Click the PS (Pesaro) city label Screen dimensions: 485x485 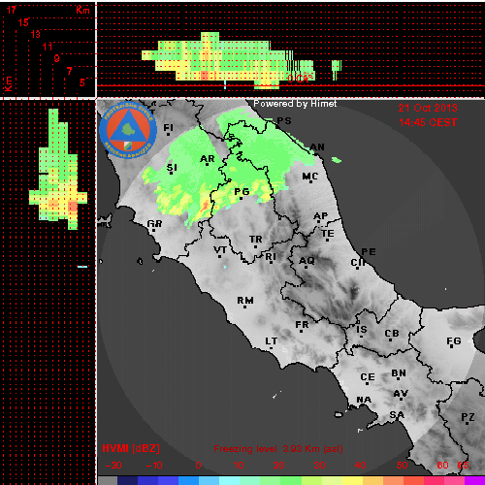[284, 121]
